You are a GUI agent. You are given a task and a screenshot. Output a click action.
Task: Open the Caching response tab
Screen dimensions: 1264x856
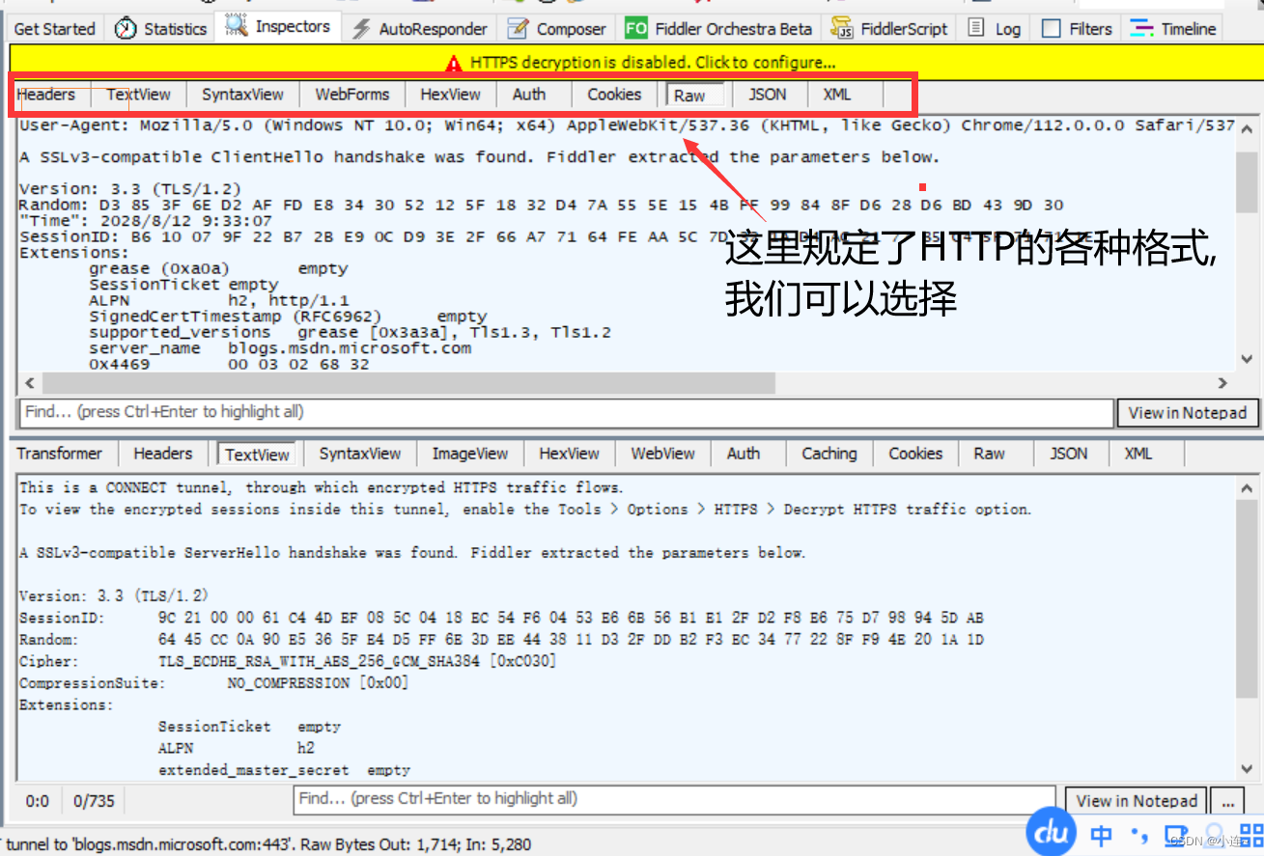pos(829,454)
